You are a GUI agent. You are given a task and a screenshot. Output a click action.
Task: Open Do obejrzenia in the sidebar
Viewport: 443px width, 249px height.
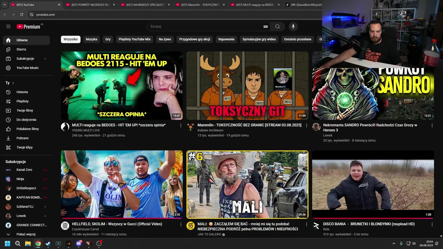(26, 120)
